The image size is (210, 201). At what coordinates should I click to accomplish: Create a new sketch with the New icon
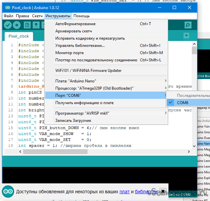click(x=27, y=25)
